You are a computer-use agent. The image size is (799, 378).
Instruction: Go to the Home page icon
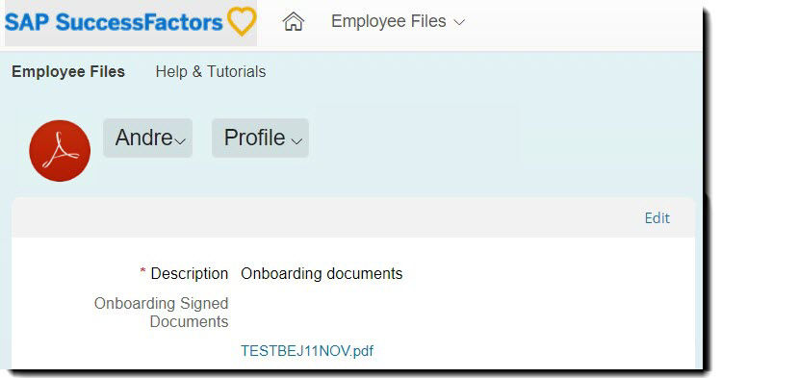(294, 21)
